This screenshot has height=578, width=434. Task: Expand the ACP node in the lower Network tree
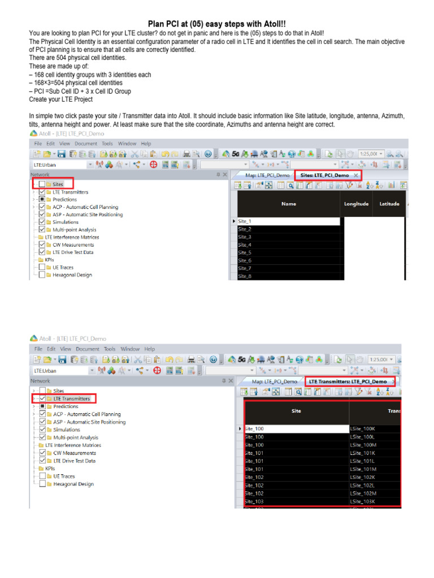tap(34, 414)
